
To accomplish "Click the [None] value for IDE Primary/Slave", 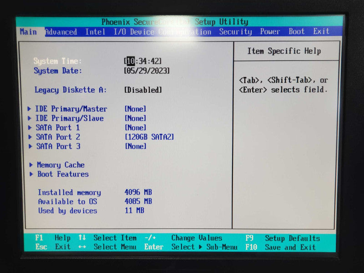I will coord(135,118).
